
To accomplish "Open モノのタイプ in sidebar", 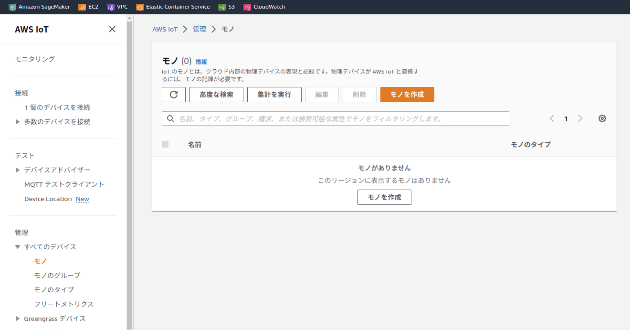I will coord(54,290).
